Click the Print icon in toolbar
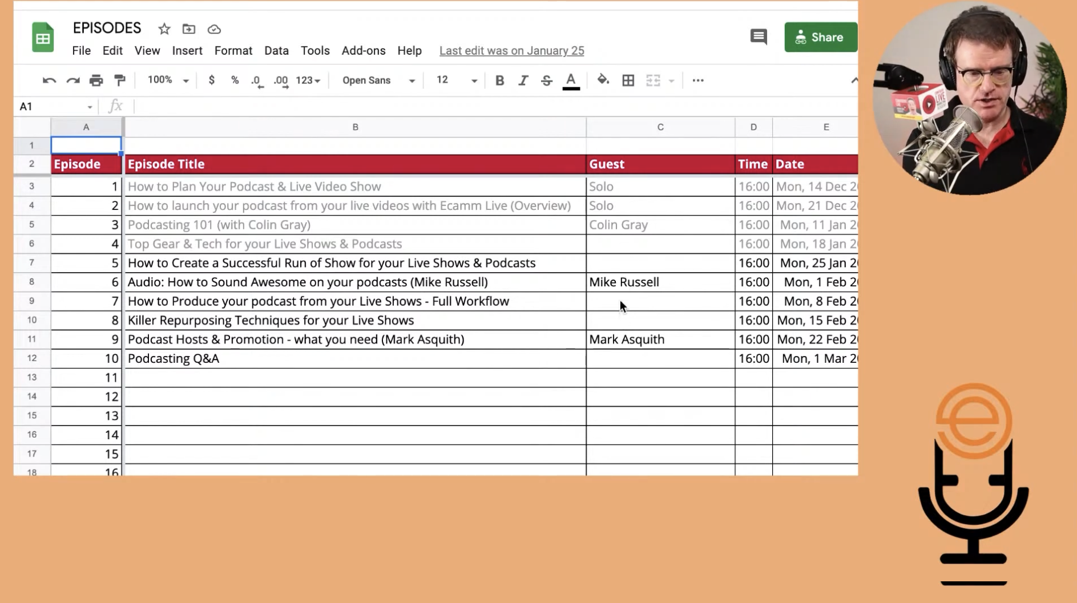Viewport: 1077px width, 603px height. coord(96,80)
